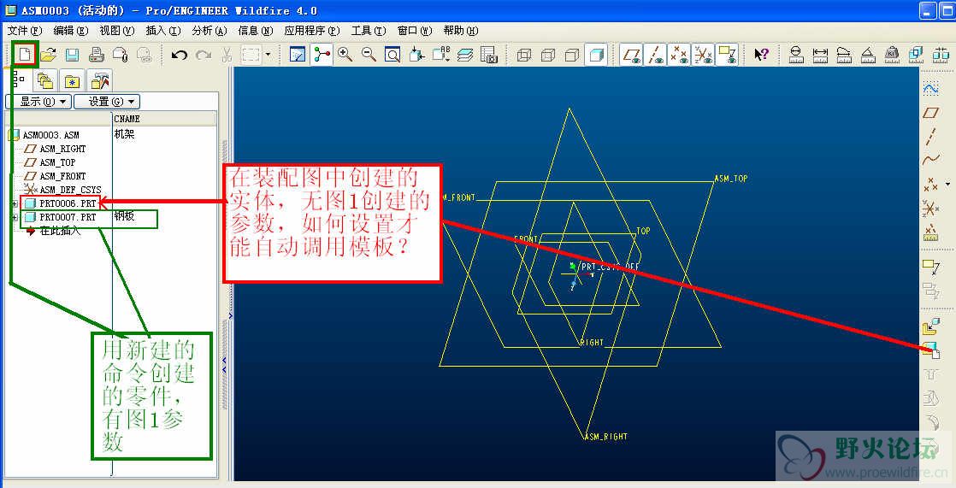The height and width of the screenshot is (488, 956).
Task: Activate context-sensitive help pointer
Action: [761, 55]
